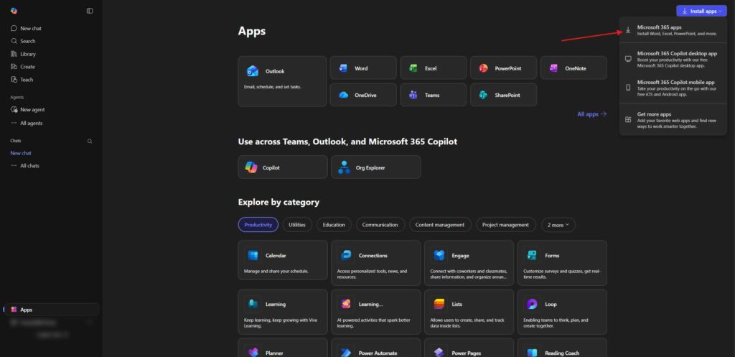Open the OneDrive app tile
Viewport: 735px width, 357px height.
click(362, 95)
